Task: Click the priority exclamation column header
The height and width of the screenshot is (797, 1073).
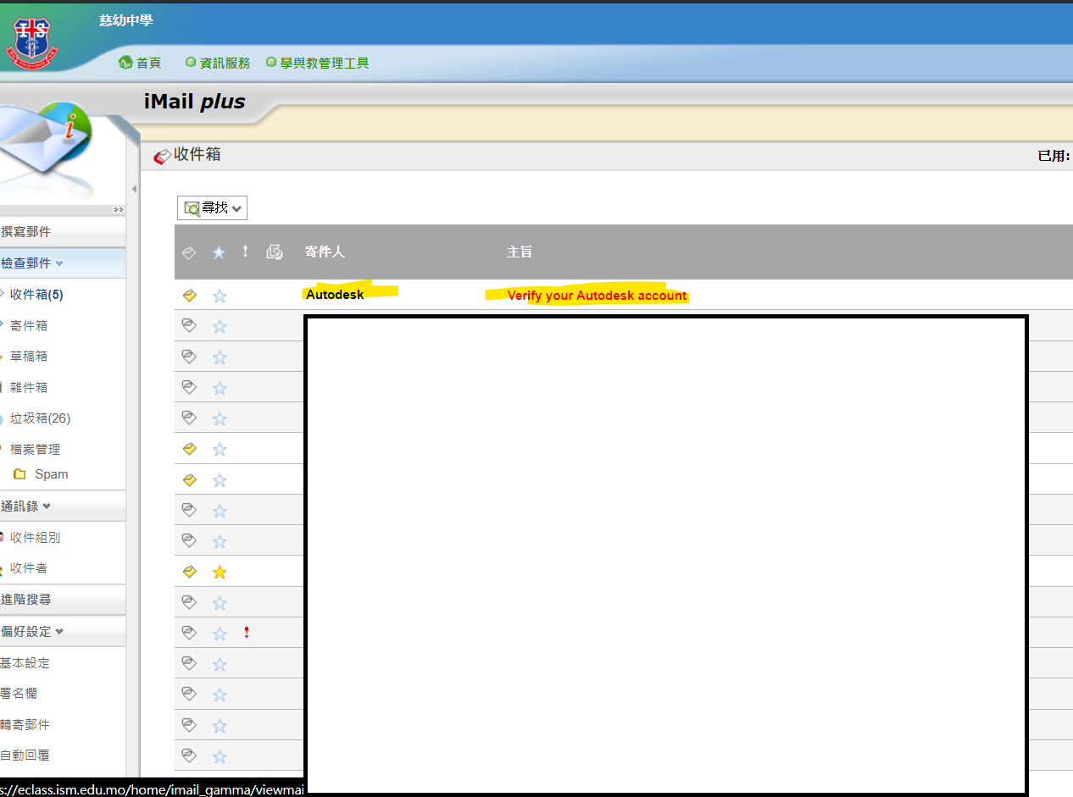Action: [x=246, y=252]
